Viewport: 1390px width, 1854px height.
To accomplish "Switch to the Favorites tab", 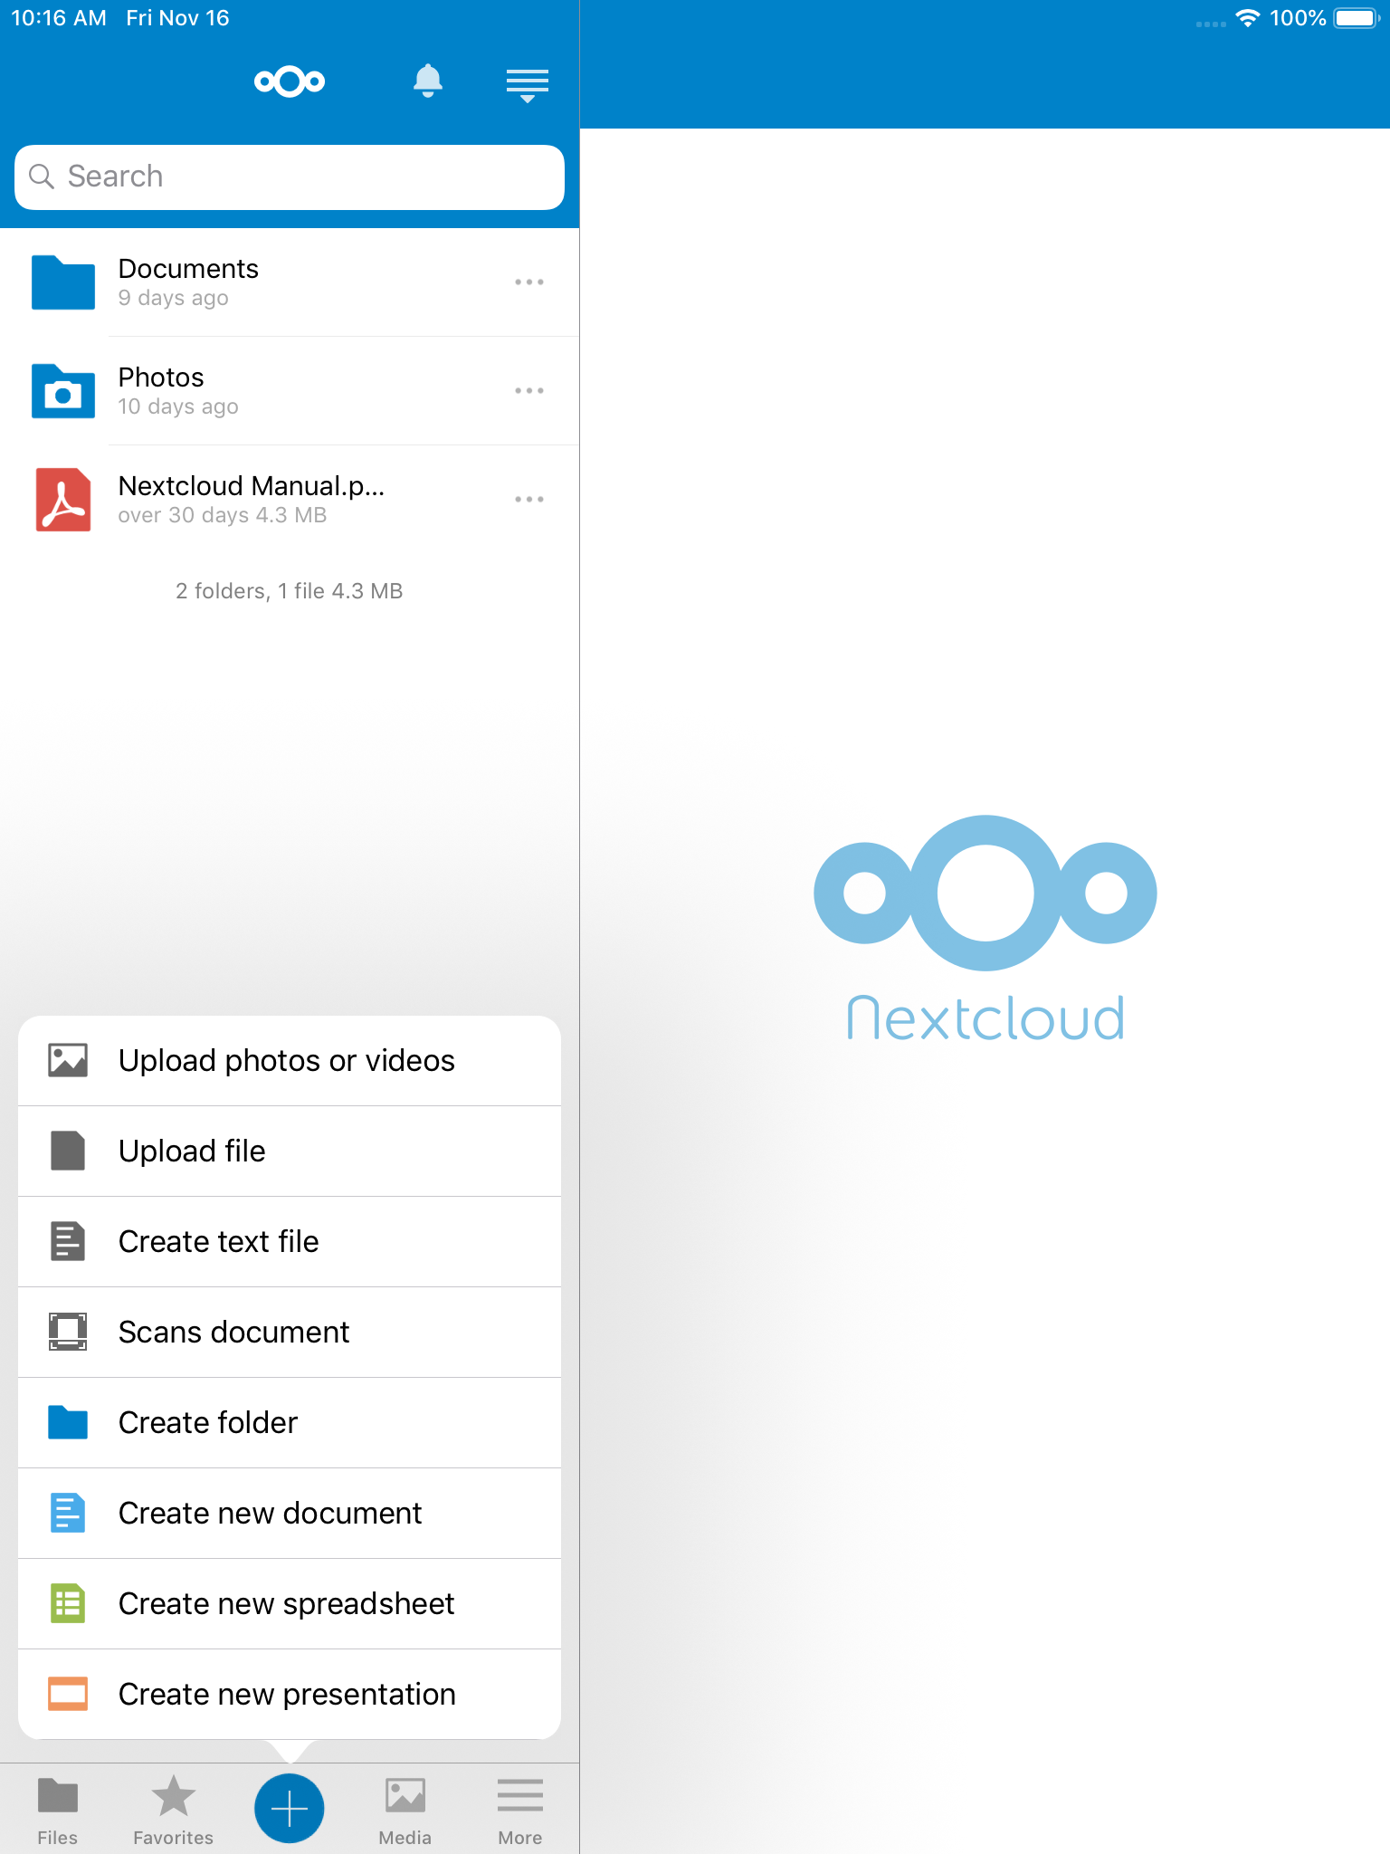I will pos(173,1811).
